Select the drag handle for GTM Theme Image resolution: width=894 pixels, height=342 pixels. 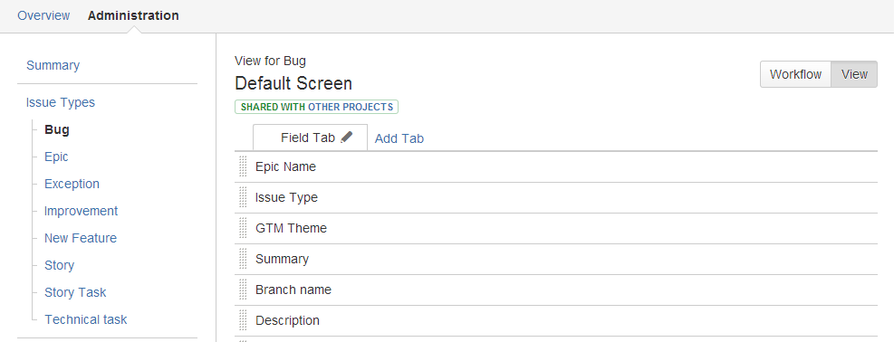[244, 228]
